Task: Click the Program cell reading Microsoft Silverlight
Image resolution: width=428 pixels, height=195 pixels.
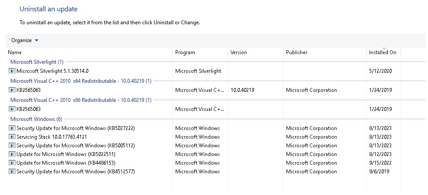Action: coord(198,71)
